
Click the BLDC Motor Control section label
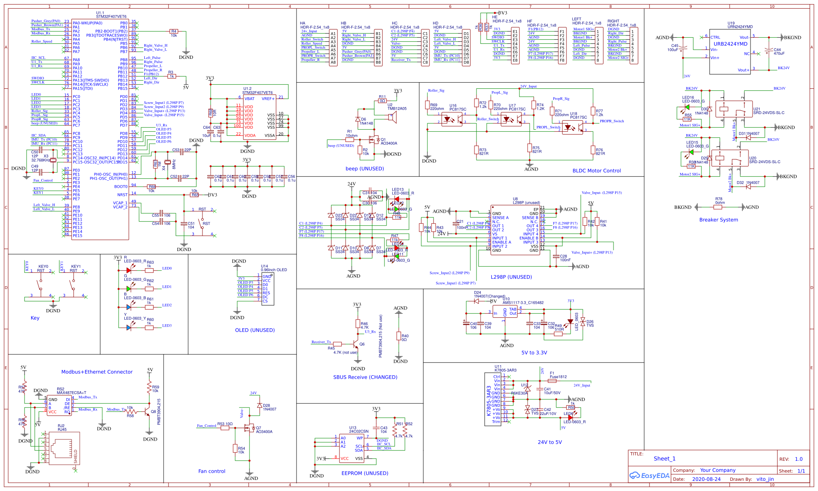tap(596, 171)
